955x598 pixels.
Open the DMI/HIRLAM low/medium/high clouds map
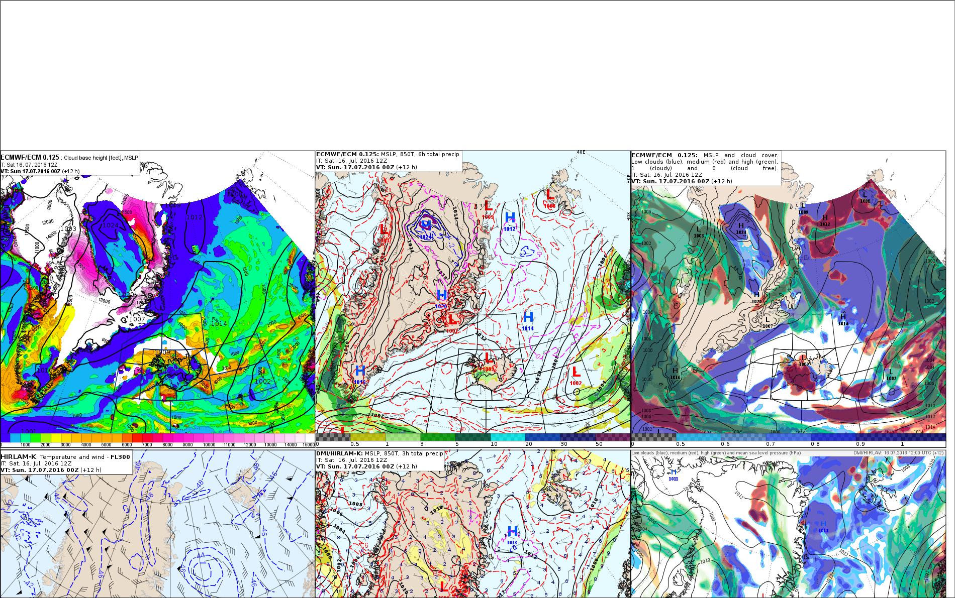[x=788, y=524]
